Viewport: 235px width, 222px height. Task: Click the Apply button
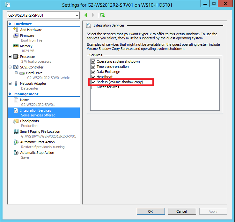213,211
